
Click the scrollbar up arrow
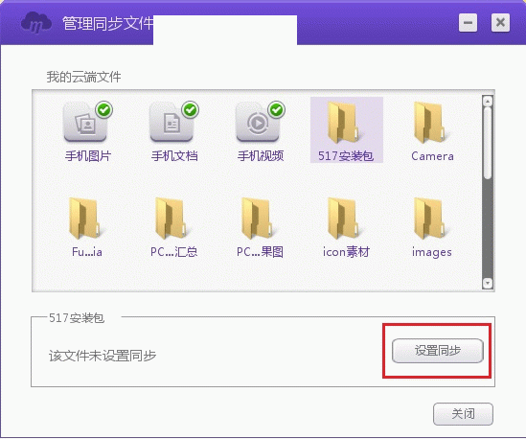488,101
